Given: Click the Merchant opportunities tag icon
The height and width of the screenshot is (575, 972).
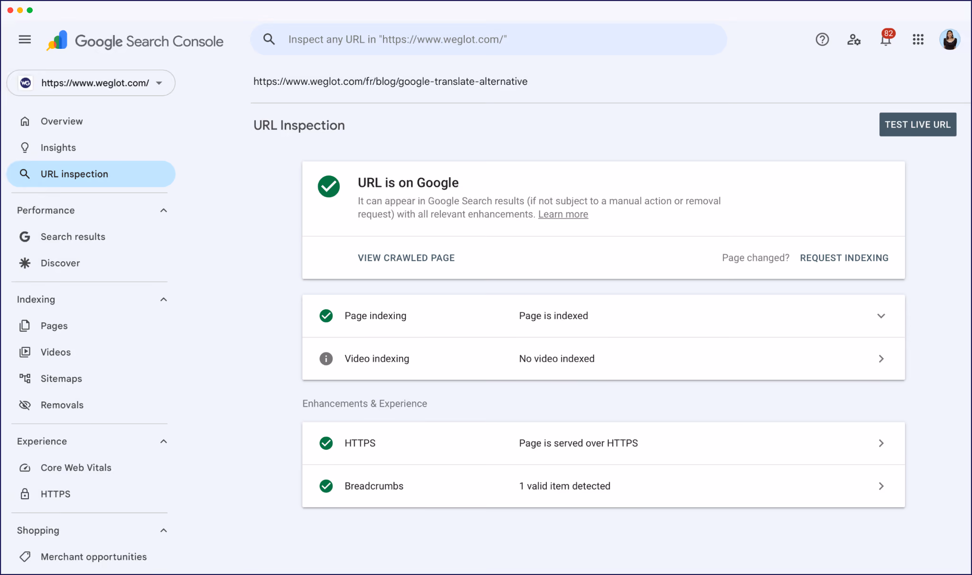Looking at the screenshot, I should tap(25, 557).
